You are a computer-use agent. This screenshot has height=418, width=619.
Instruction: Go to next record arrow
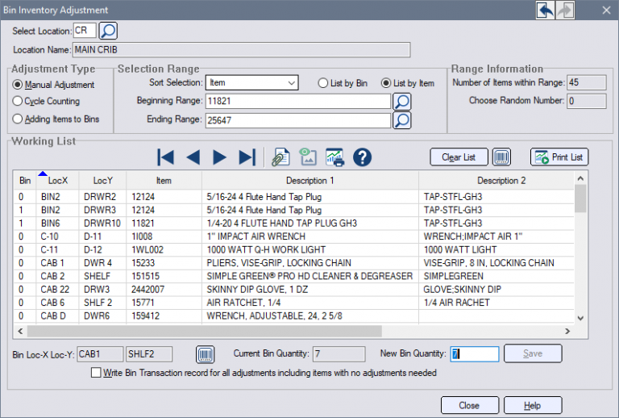coord(219,157)
